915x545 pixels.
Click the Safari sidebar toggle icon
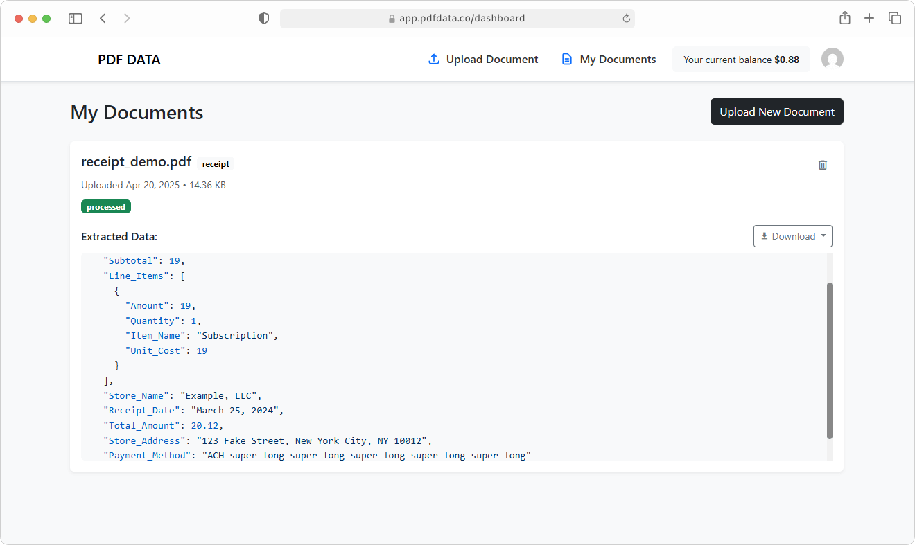[x=76, y=19]
